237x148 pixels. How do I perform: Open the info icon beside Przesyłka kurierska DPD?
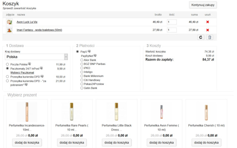click(x=42, y=77)
